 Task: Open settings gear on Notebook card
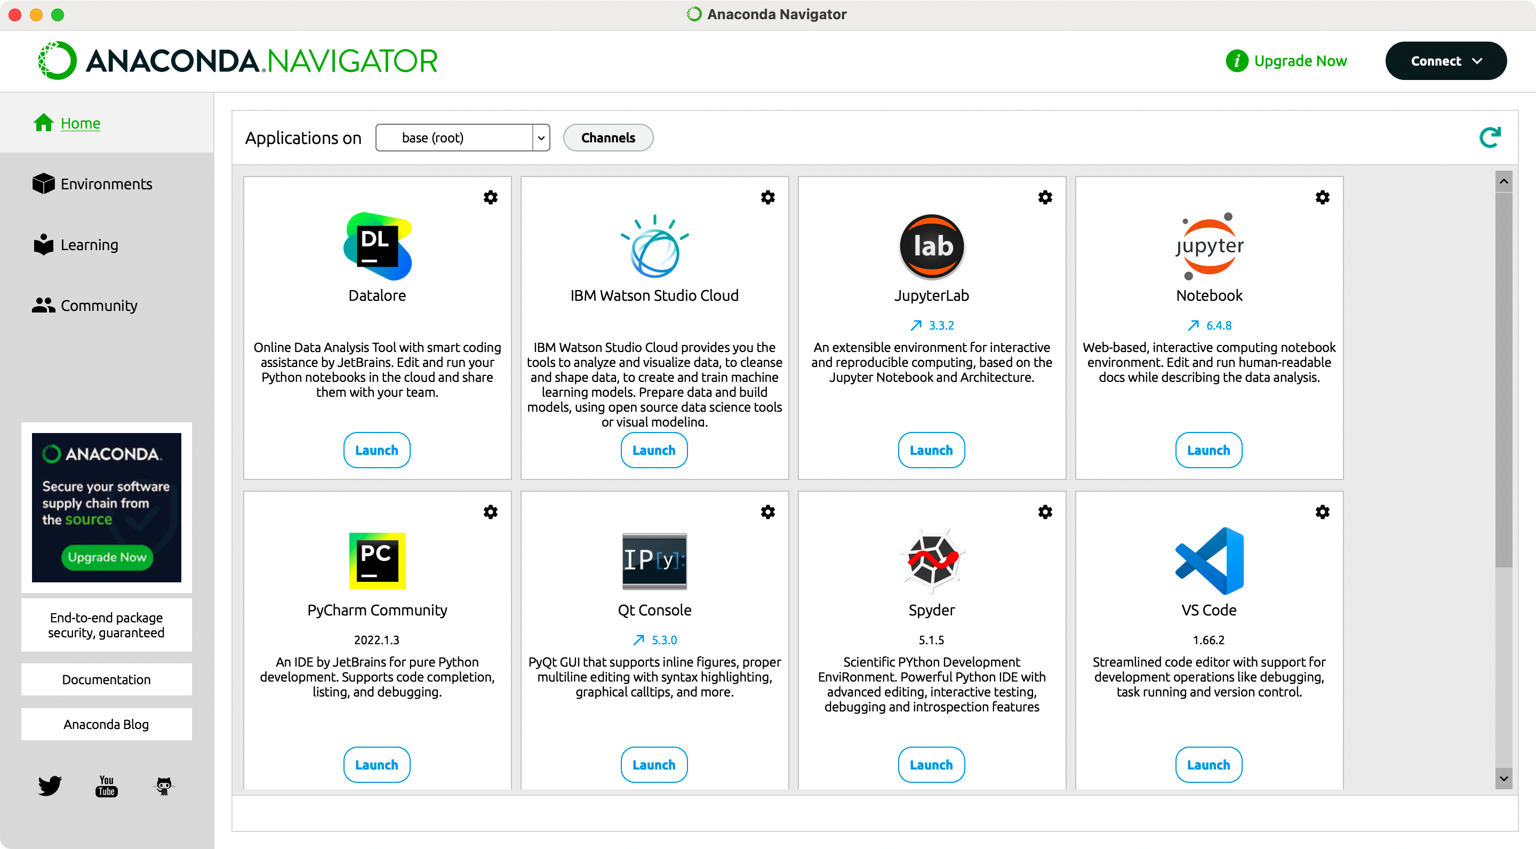click(1322, 197)
